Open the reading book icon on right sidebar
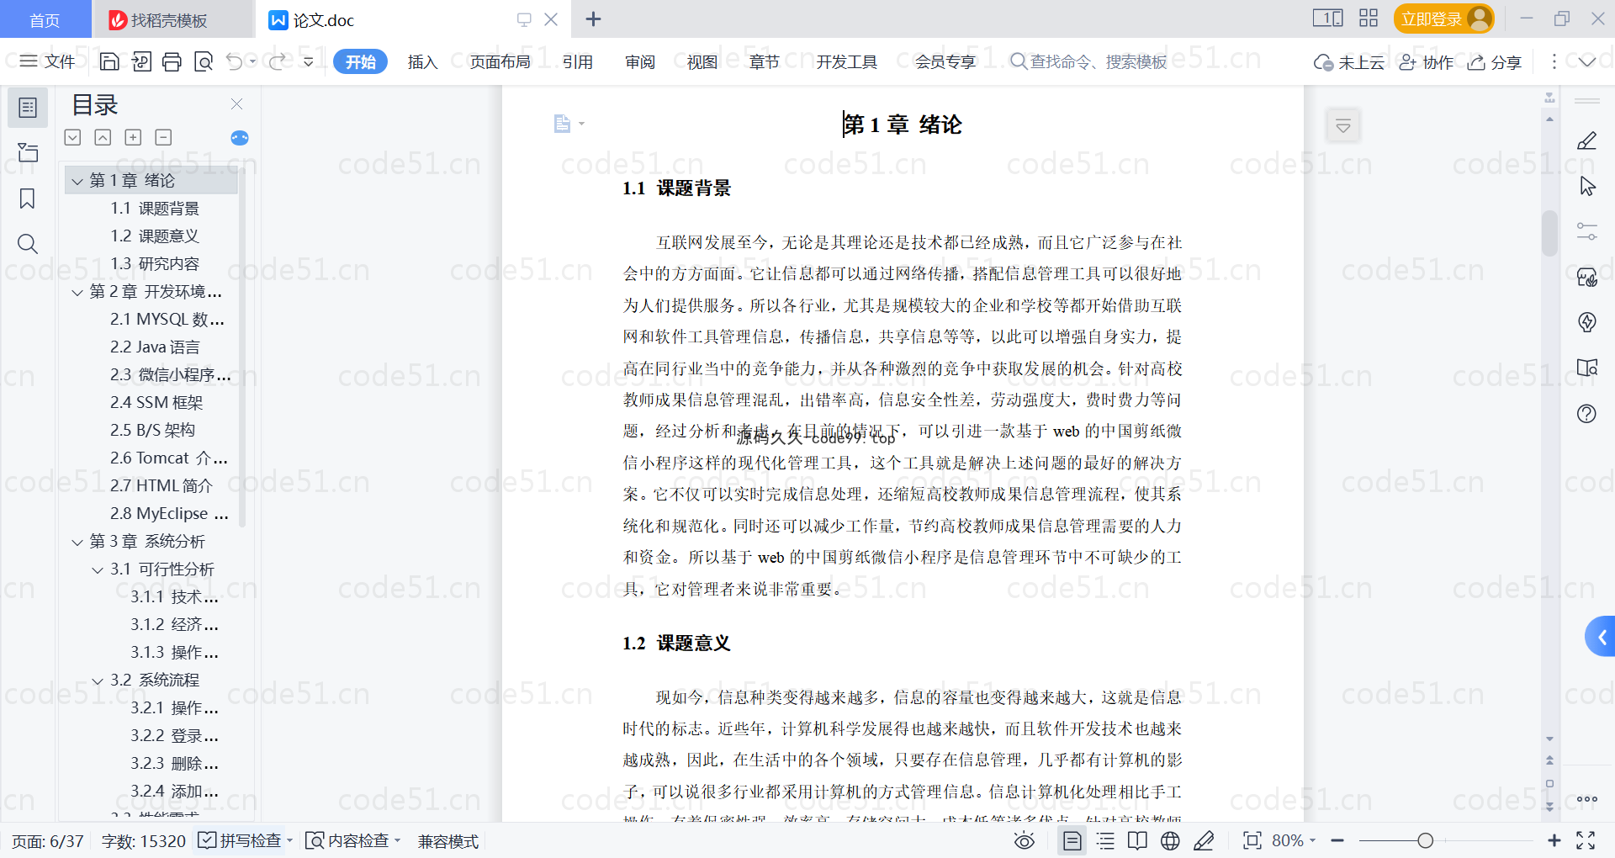The height and width of the screenshot is (858, 1615). click(1587, 368)
